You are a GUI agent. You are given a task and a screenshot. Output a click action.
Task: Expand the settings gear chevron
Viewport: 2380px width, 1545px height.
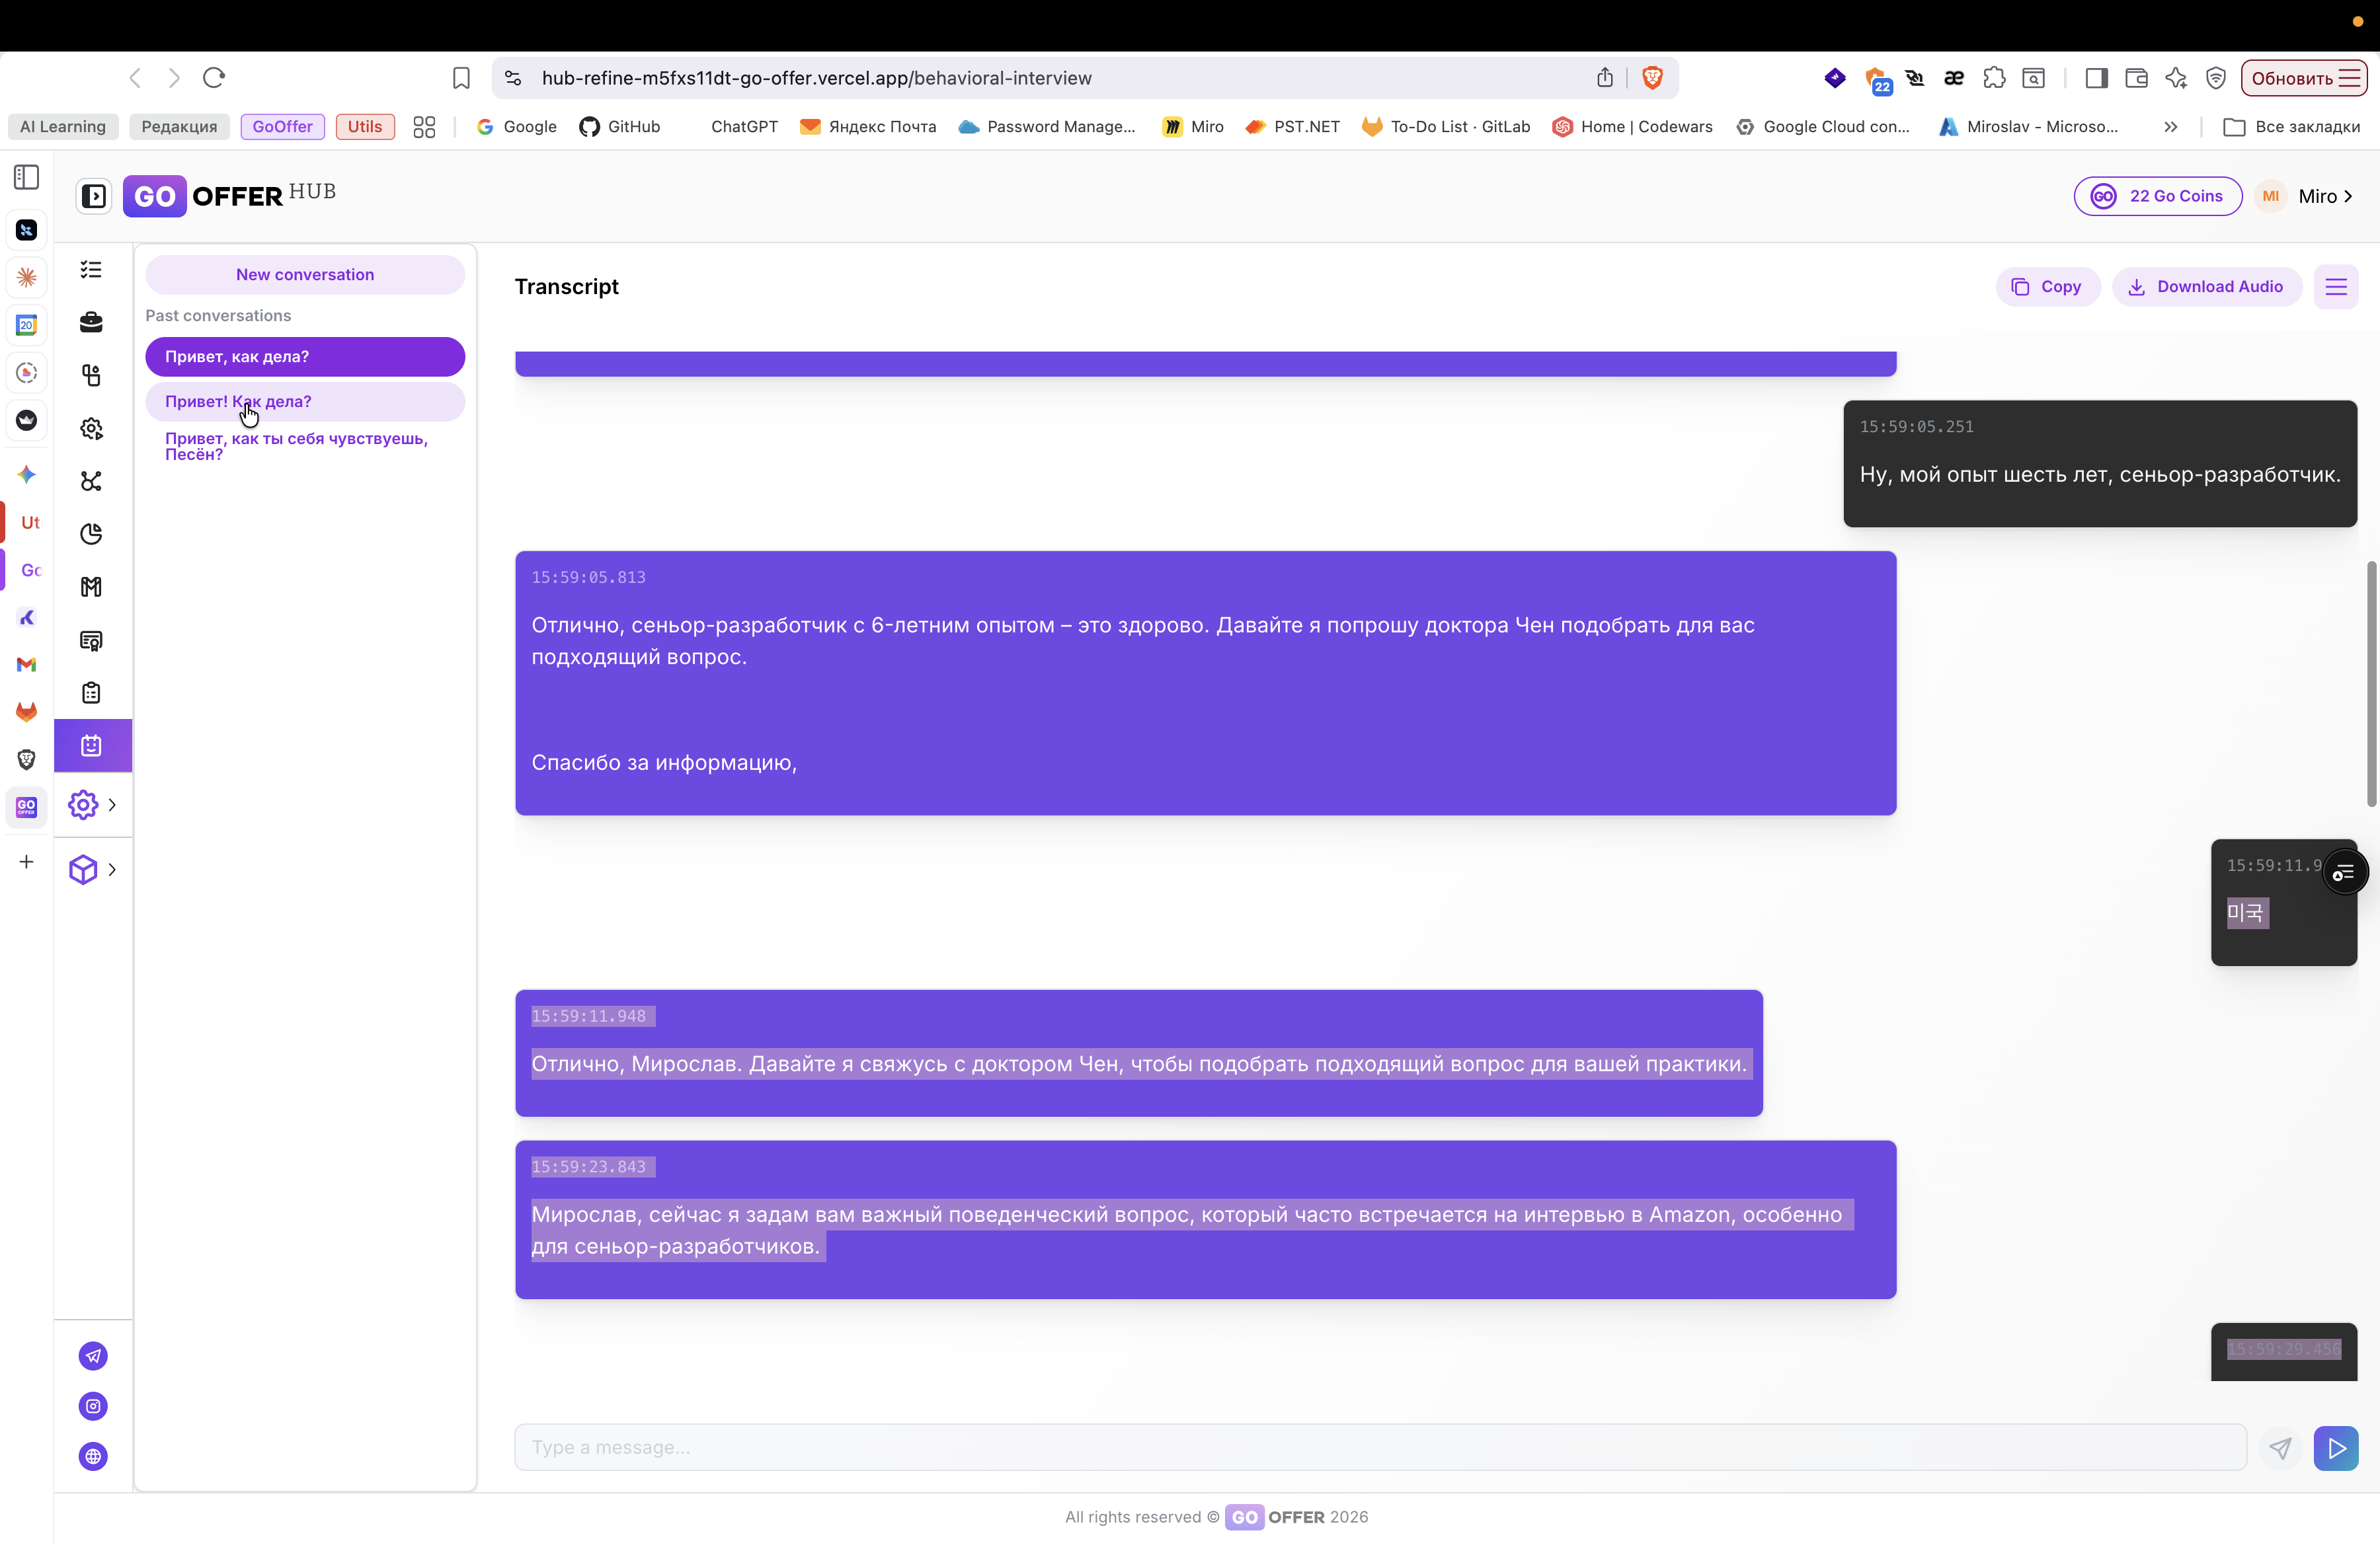point(112,804)
